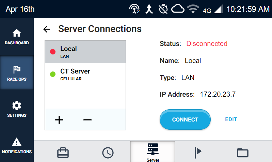Viewport: 272px width, 162px height.
Task: Select the Local LAN connection
Action: (85, 52)
